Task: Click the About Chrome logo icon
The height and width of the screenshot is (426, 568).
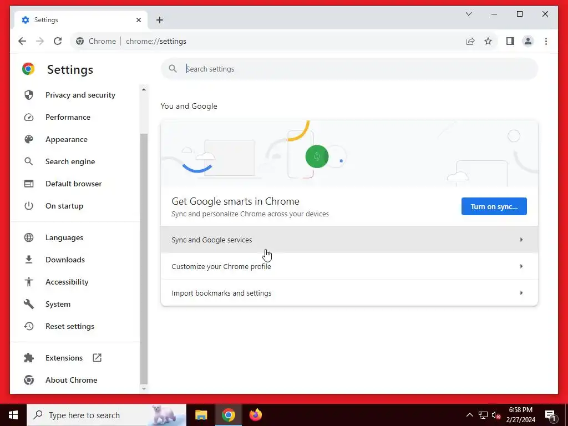Action: coord(29,380)
